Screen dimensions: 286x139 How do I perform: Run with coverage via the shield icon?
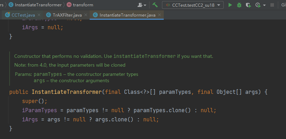pos(248,5)
